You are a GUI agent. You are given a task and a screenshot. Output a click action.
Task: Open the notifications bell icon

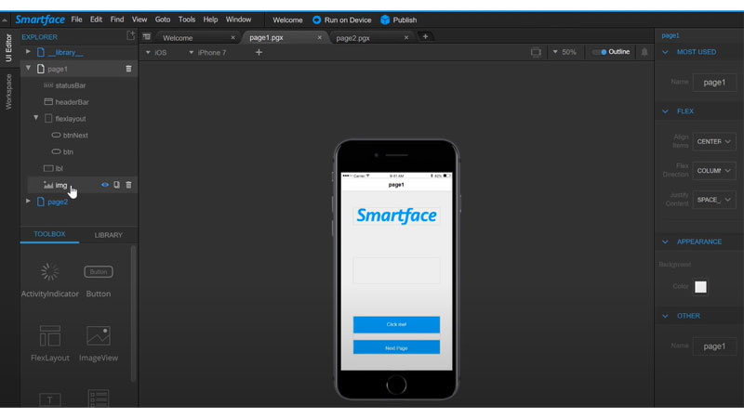[x=644, y=52]
